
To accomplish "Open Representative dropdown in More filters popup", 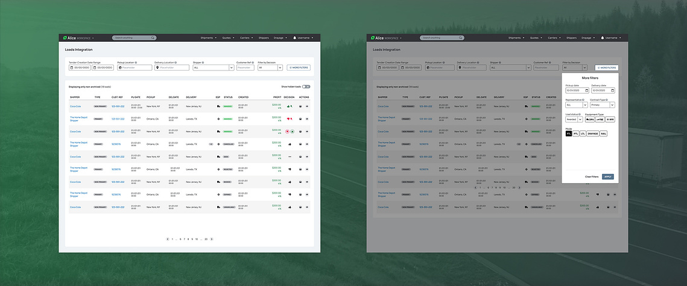I will tap(577, 105).
